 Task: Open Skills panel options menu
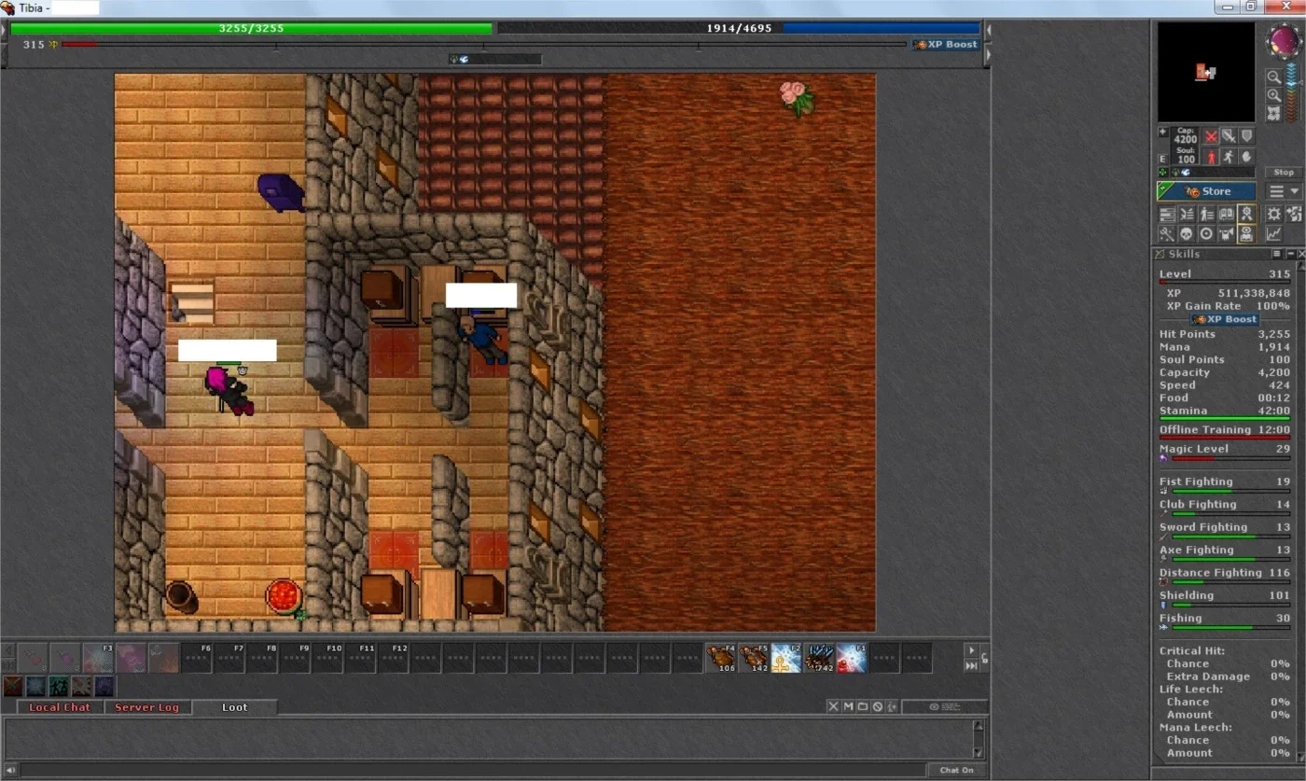[1277, 254]
